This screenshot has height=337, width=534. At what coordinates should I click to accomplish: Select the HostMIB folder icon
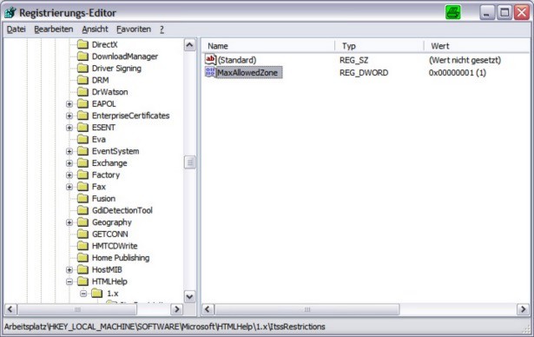click(82, 270)
